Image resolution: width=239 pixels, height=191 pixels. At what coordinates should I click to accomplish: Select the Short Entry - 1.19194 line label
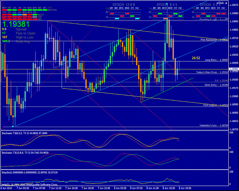[x=216, y=85]
